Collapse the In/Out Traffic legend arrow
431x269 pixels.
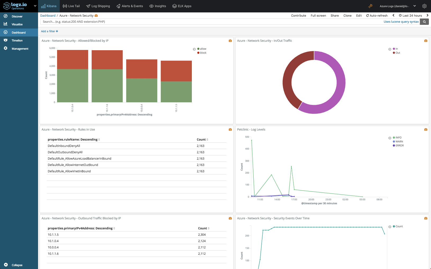click(x=390, y=49)
